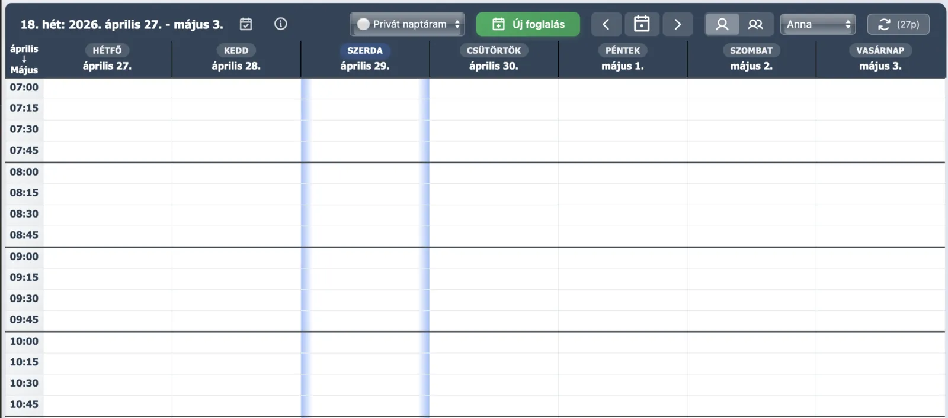Advance to next week with right arrow
Screen dimensions: 948x418
pyautogui.click(x=678, y=24)
